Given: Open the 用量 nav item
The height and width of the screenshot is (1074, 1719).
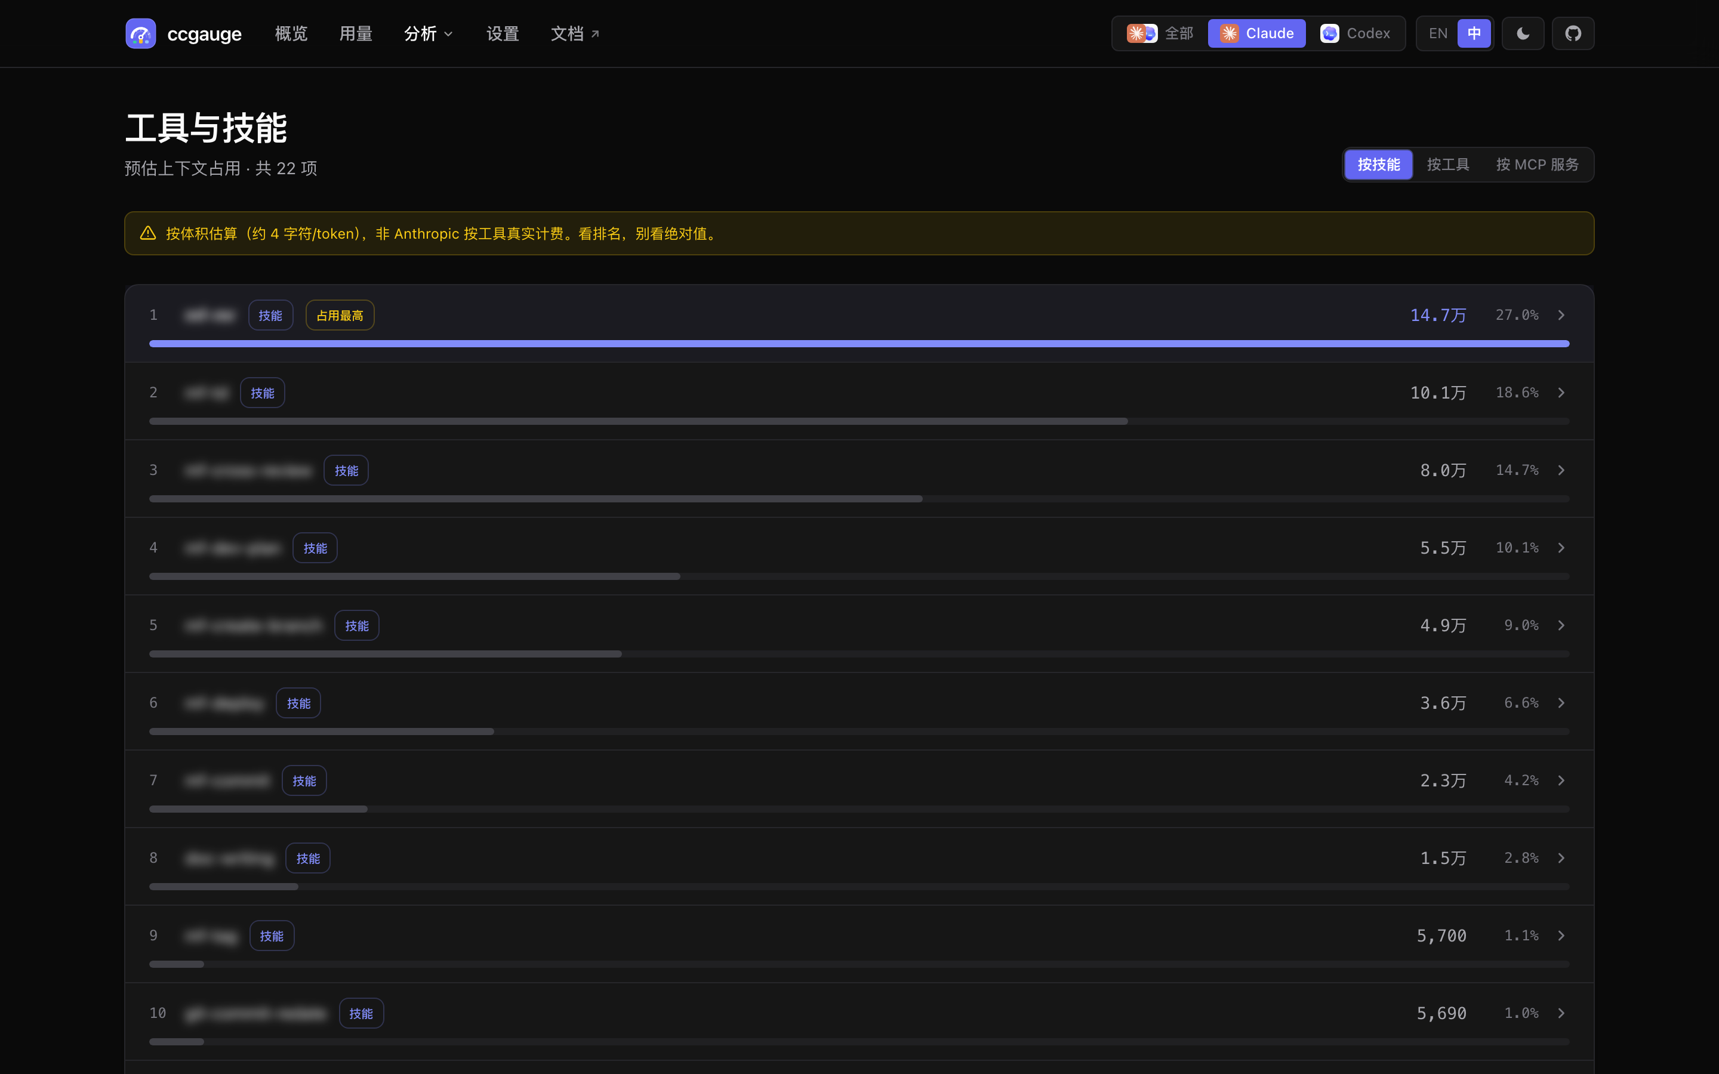Looking at the screenshot, I should coord(356,33).
